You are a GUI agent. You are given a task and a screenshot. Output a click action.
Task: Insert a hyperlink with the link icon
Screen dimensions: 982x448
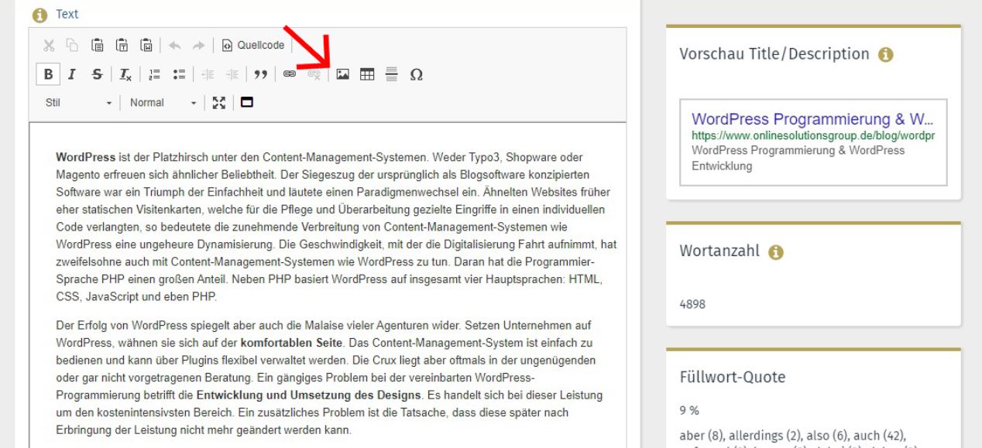coord(291,74)
